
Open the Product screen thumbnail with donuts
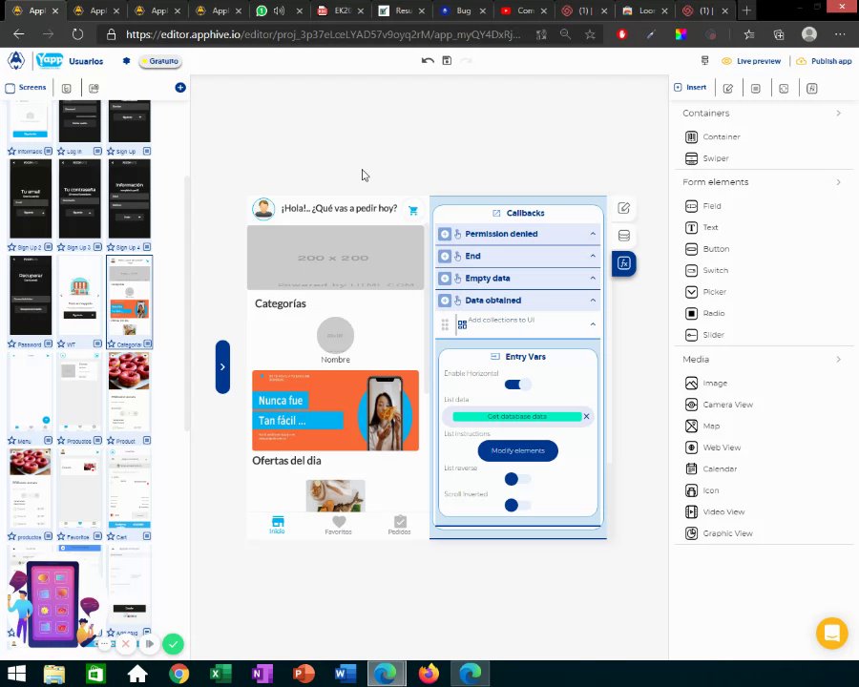point(129,392)
